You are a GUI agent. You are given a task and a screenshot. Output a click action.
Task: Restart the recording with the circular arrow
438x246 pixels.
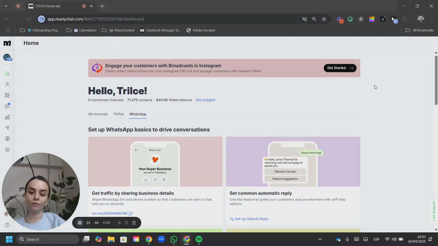point(127,223)
